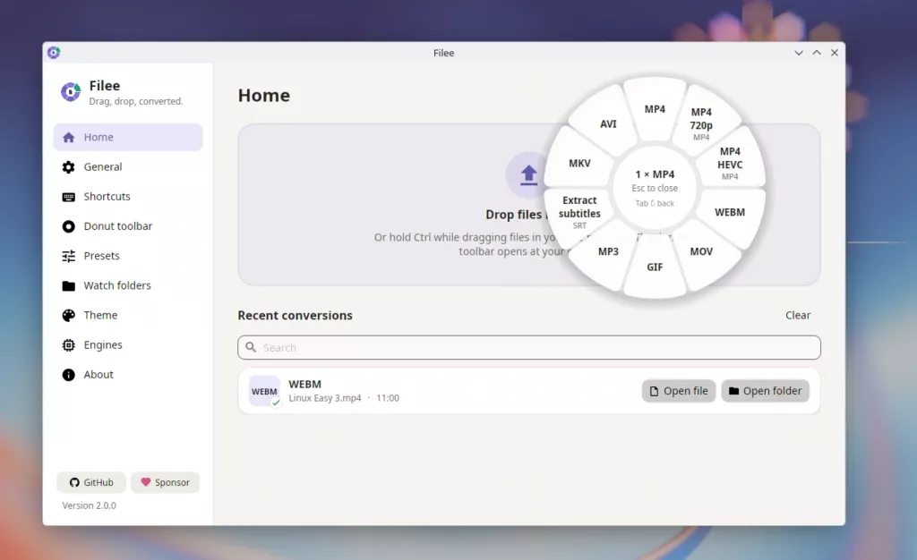Clear the recent conversions list
Image resolution: width=917 pixels, height=560 pixels.
pos(798,315)
